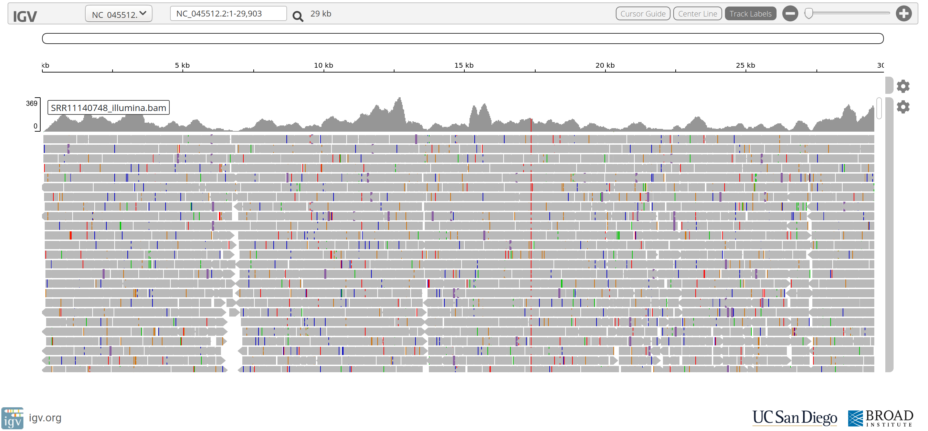Focus the locus search input field
This screenshot has height=431, width=928.
(x=228, y=13)
